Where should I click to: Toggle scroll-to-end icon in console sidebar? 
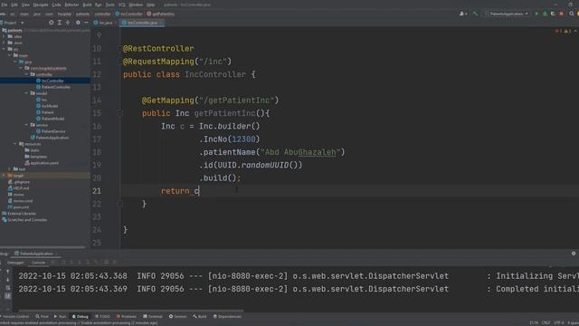8,296
